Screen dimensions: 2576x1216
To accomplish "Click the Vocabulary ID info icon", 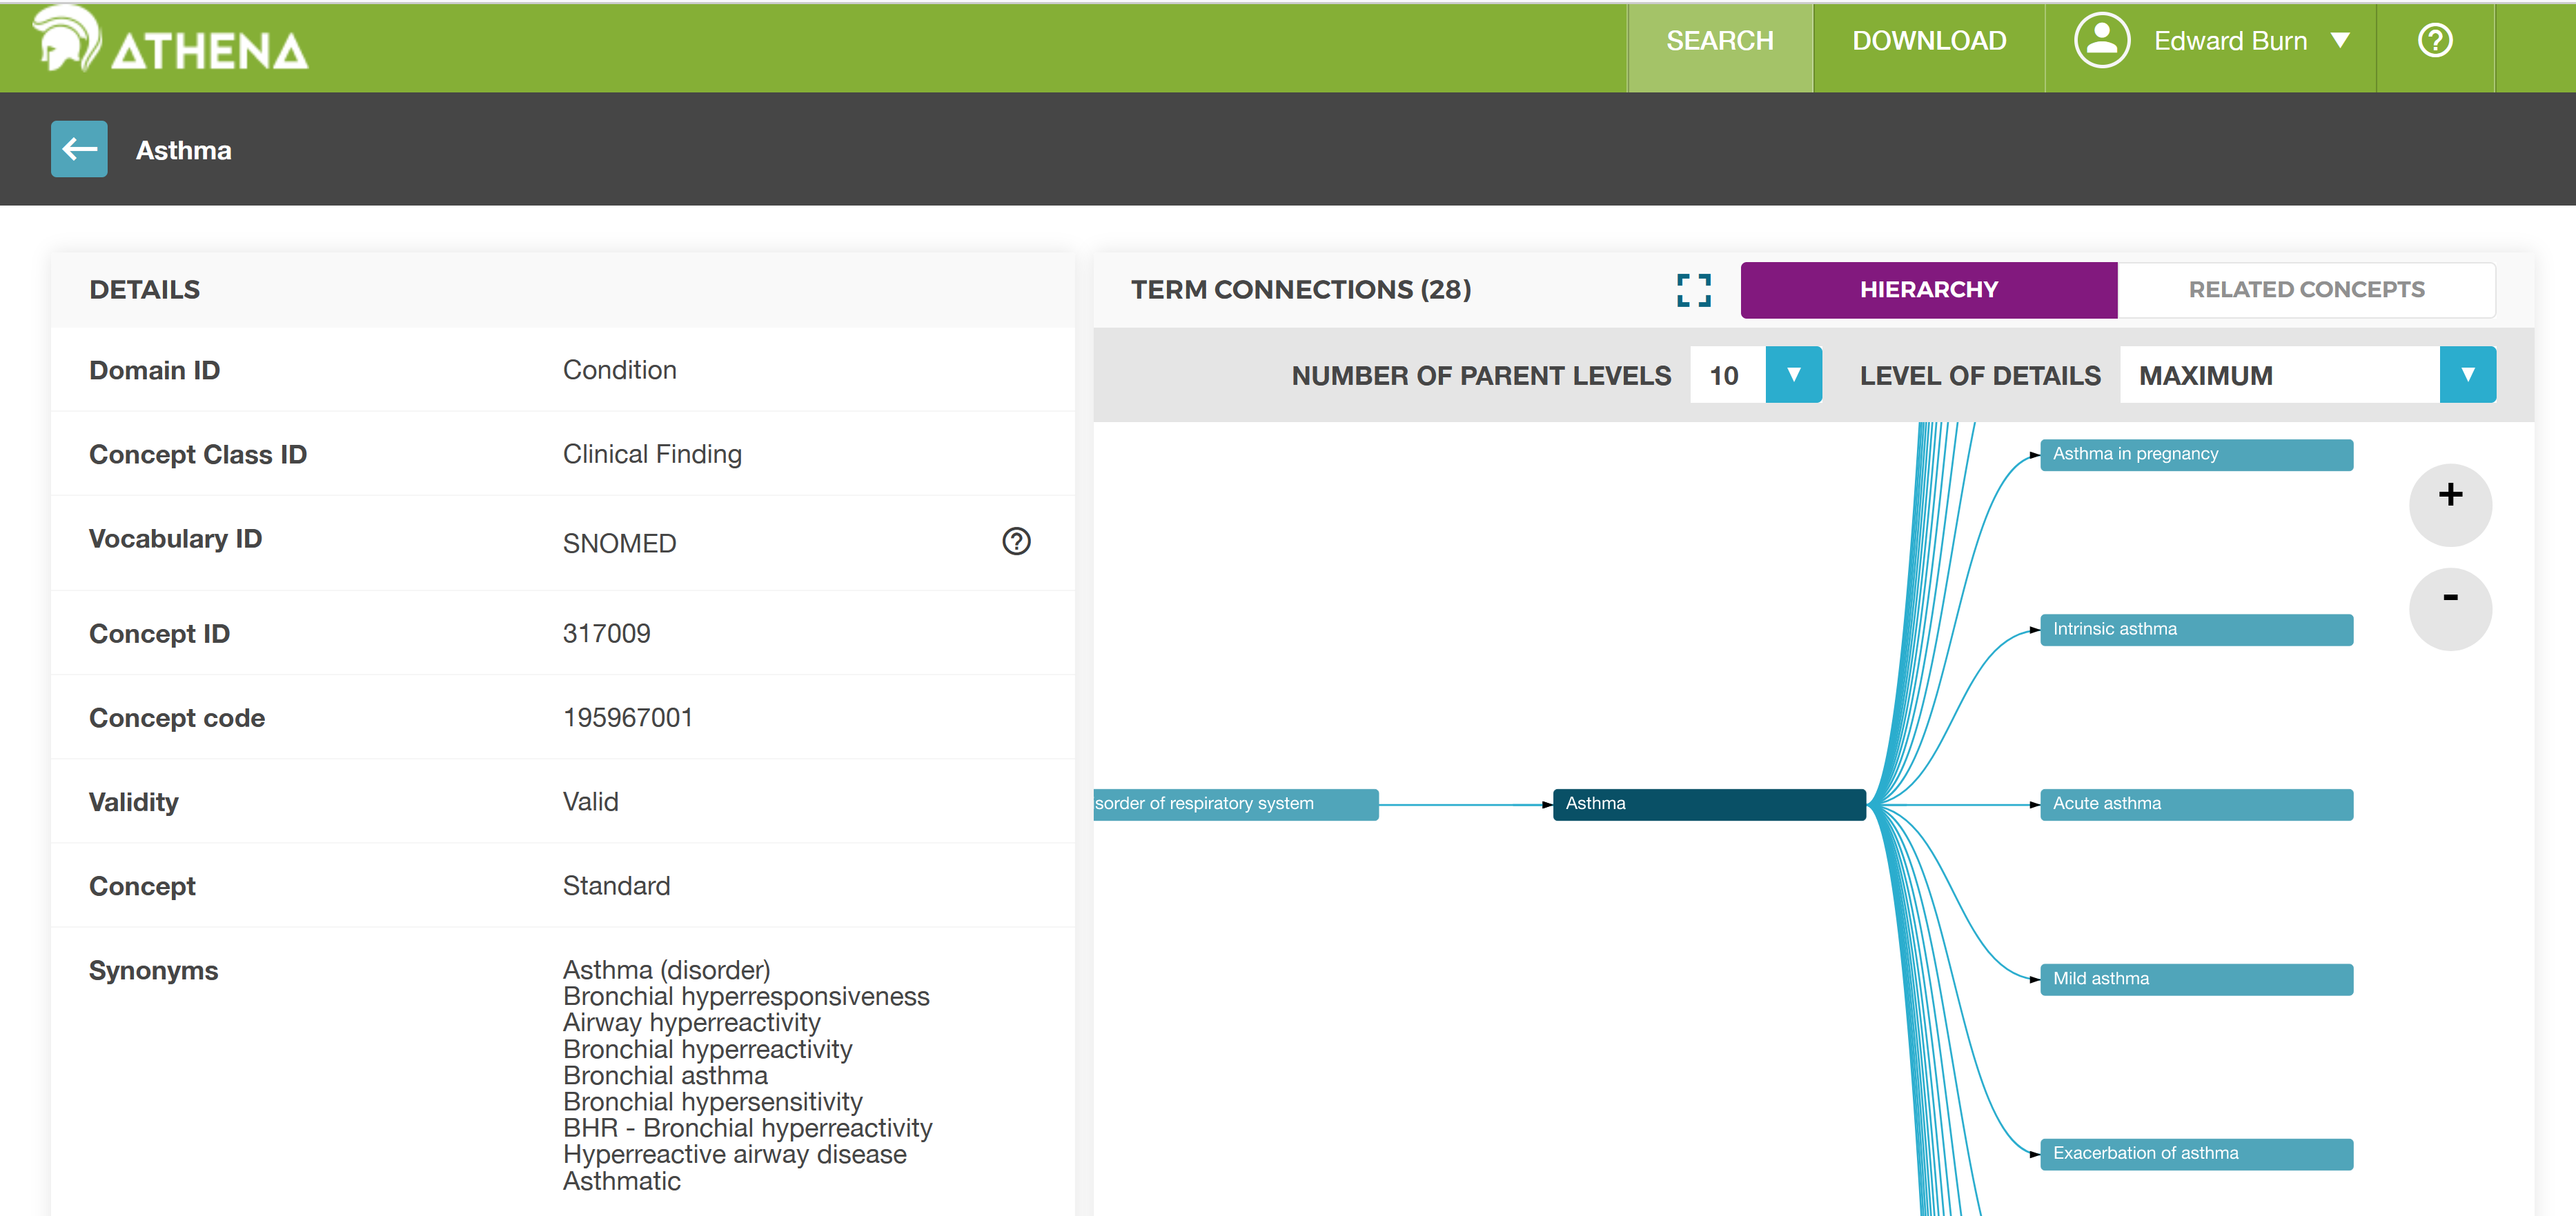I will [1016, 541].
